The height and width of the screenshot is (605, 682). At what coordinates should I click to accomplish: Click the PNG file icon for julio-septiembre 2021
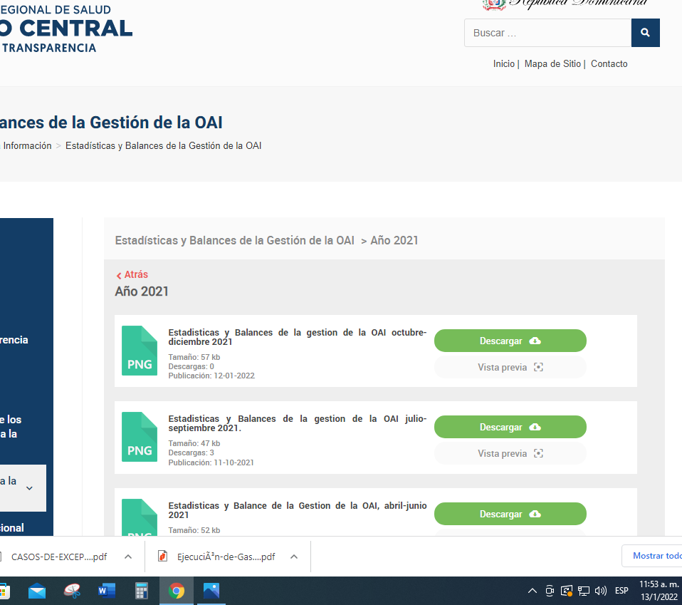140,437
